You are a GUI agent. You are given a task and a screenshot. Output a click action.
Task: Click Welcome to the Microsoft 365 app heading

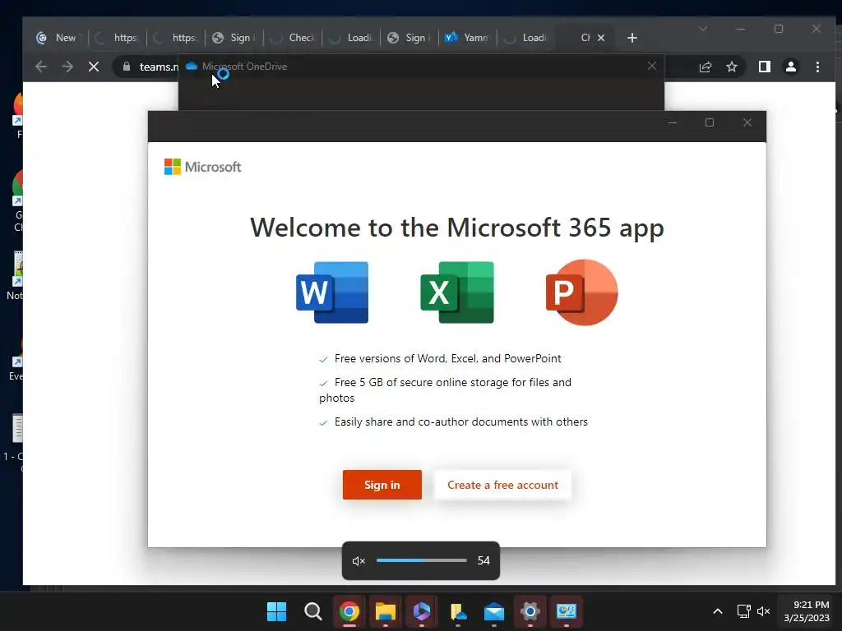click(457, 228)
